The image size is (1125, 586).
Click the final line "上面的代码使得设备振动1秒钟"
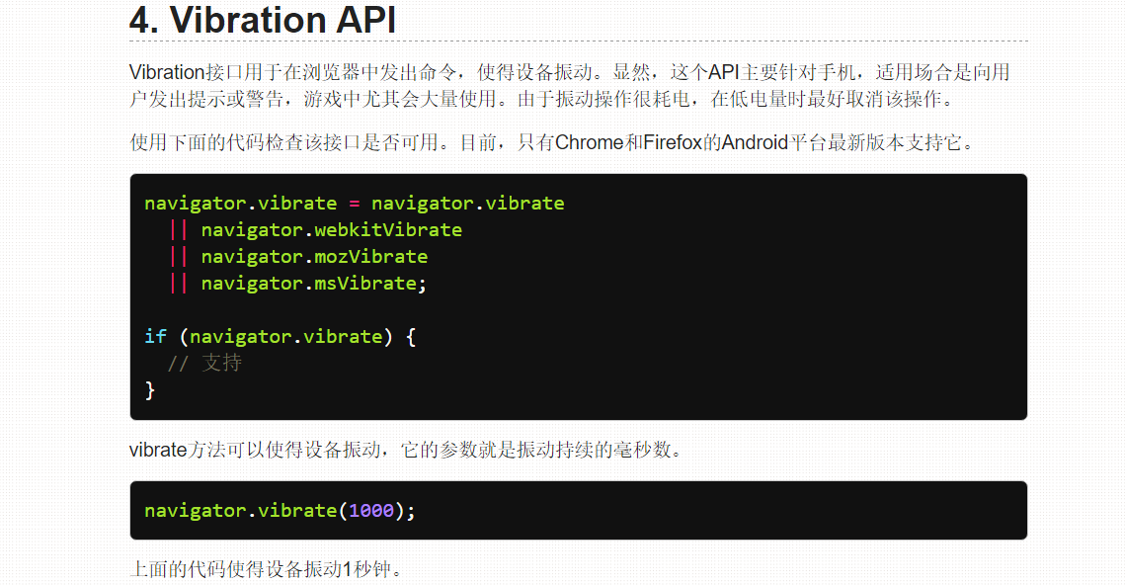coord(267,570)
